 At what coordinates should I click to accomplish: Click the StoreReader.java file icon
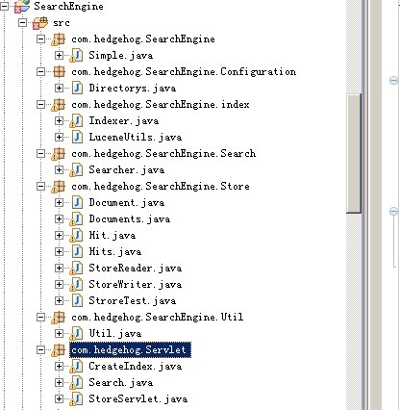pyautogui.click(x=76, y=269)
